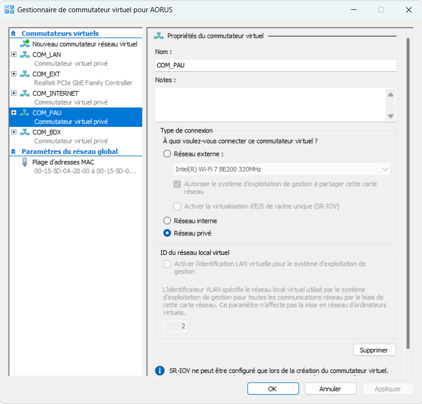
Task: Click the Nom text field
Action: click(275, 65)
